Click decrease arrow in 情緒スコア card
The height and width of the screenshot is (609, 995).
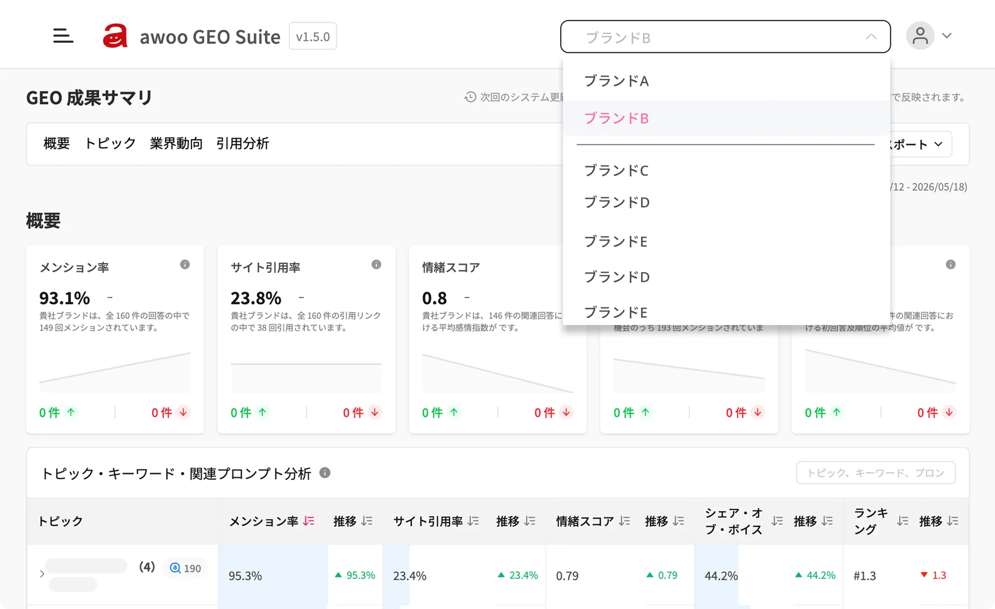click(x=566, y=412)
